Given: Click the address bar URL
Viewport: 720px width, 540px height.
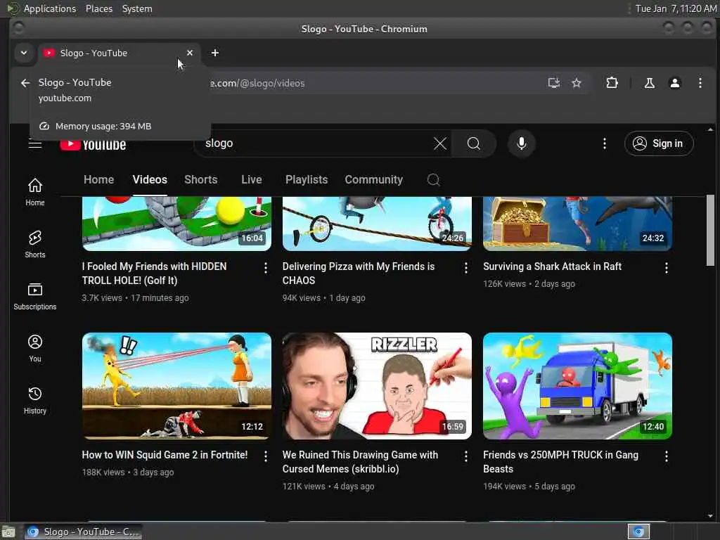Looking at the screenshot, I should pos(257,83).
